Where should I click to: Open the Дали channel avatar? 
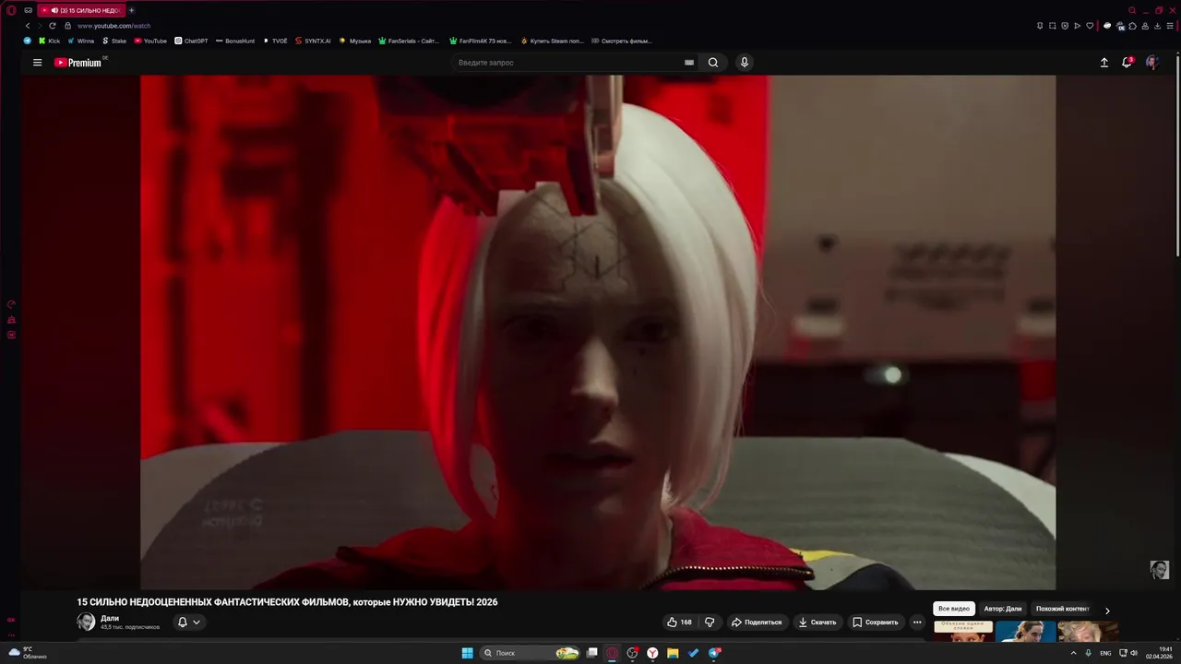86,622
